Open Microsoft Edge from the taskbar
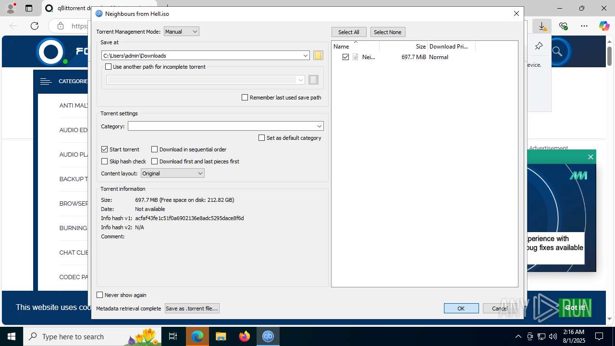 pos(197,336)
